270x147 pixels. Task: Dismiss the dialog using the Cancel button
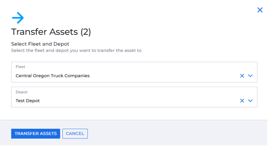pyautogui.click(x=75, y=134)
